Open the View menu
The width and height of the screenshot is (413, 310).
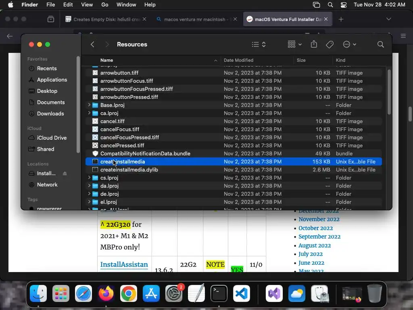87,4
